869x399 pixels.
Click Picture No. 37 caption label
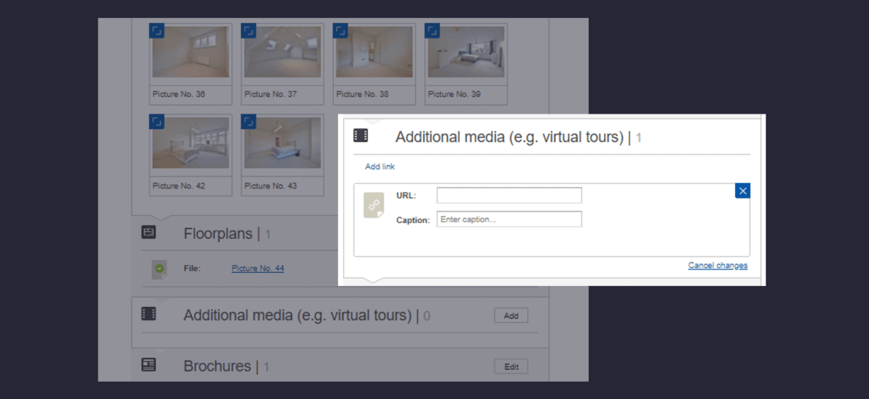[x=271, y=94]
